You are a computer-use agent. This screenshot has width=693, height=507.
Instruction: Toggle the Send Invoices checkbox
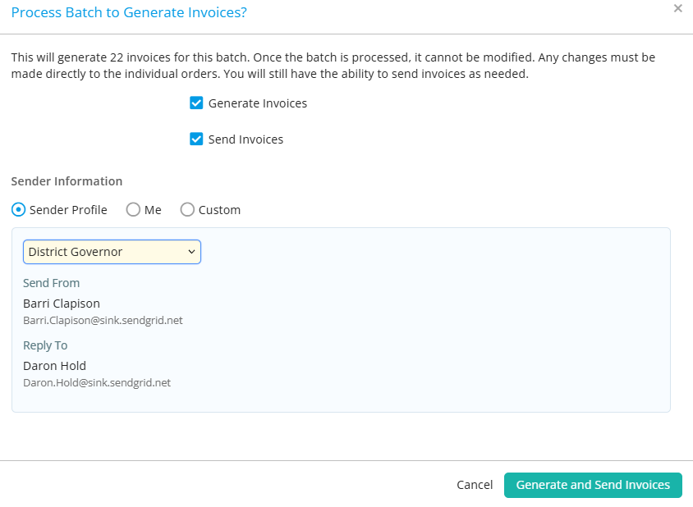(x=196, y=139)
